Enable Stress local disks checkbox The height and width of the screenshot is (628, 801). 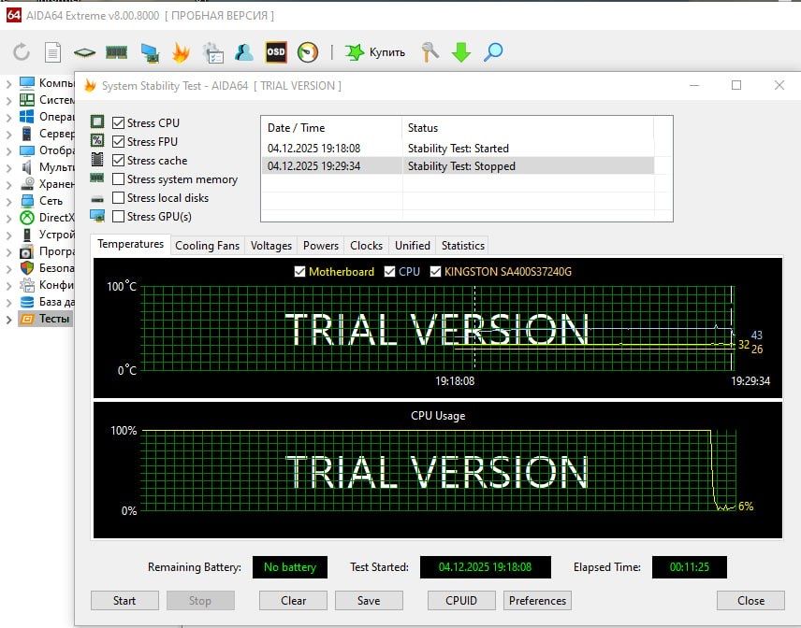pos(118,198)
